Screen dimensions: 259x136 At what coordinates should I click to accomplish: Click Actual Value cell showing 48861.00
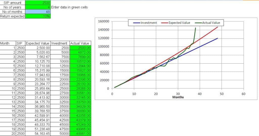click(x=80, y=134)
